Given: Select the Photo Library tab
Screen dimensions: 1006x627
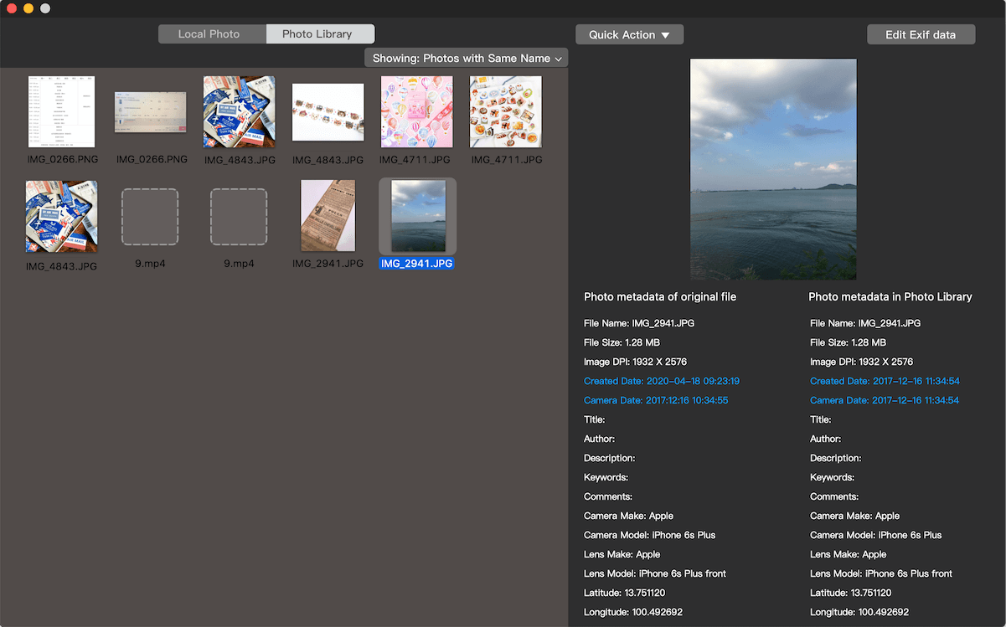Looking at the screenshot, I should pyautogui.click(x=320, y=34).
